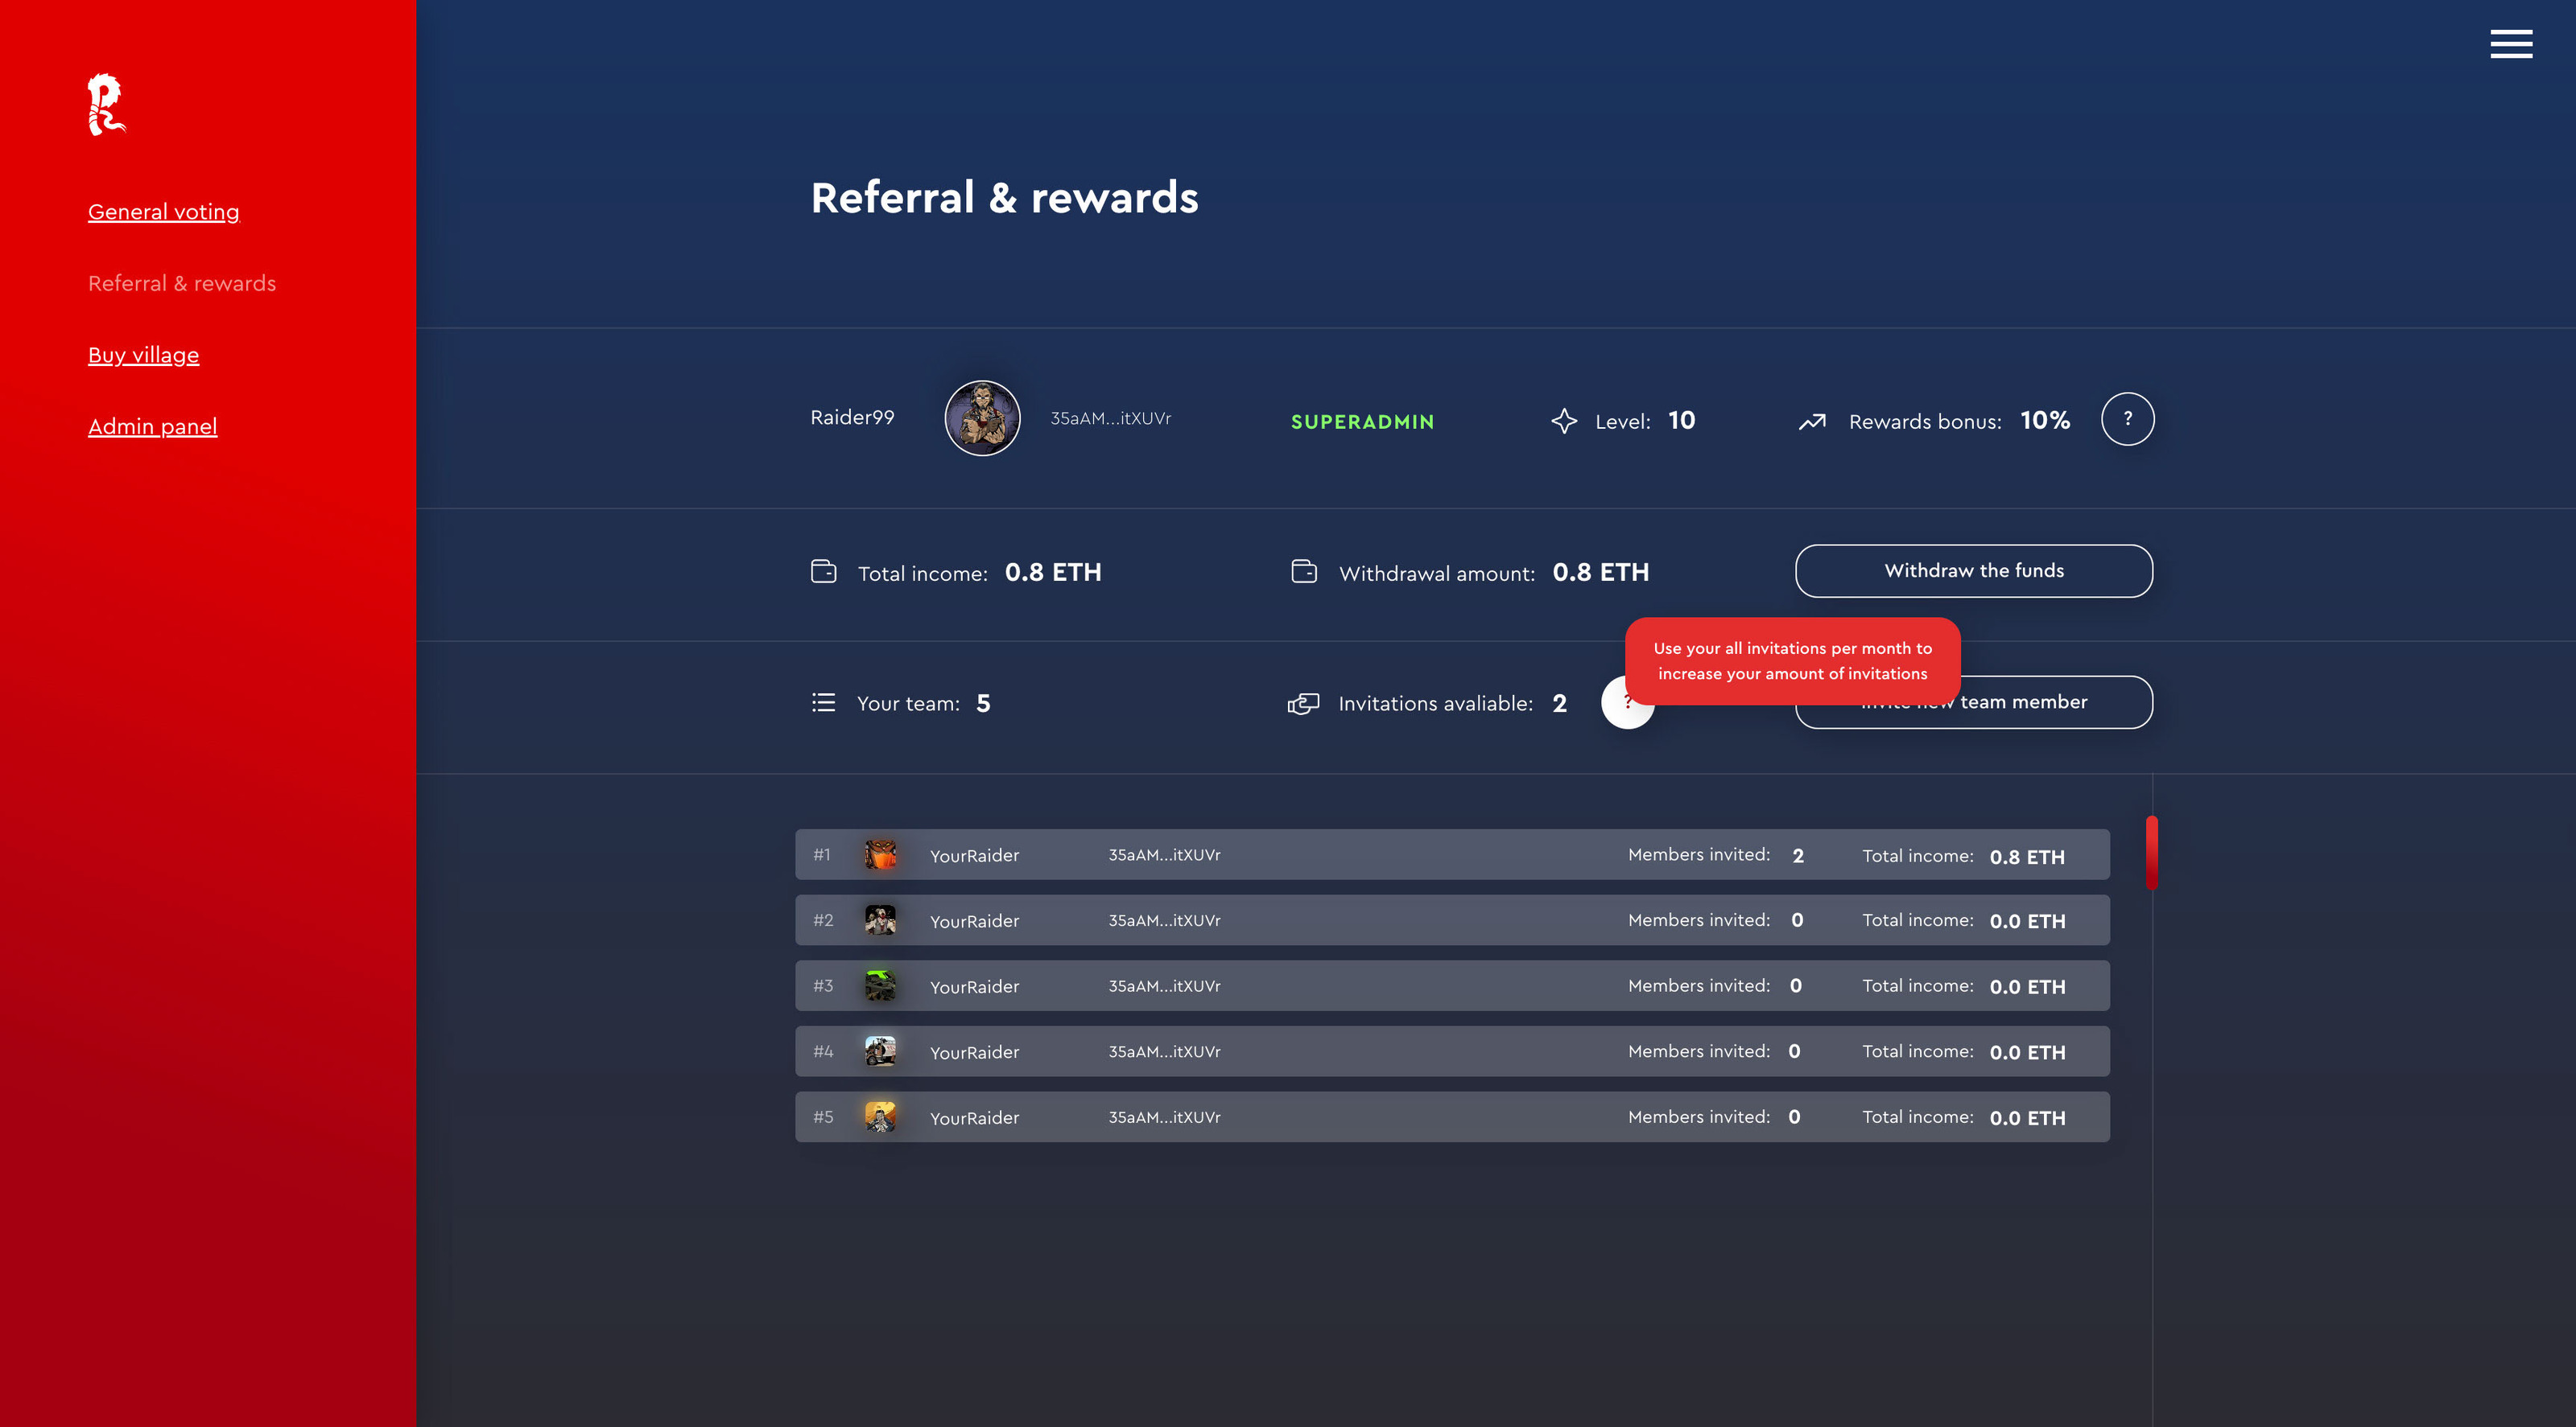Open the Admin panel link
This screenshot has width=2576, height=1427.
click(x=152, y=426)
